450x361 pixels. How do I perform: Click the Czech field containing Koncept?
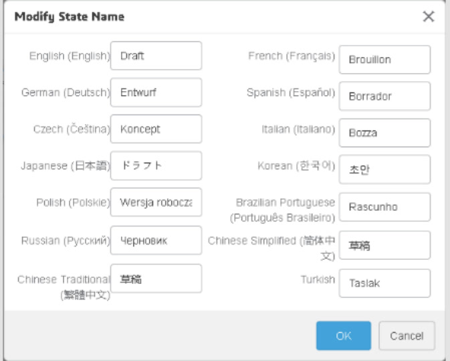(x=156, y=129)
